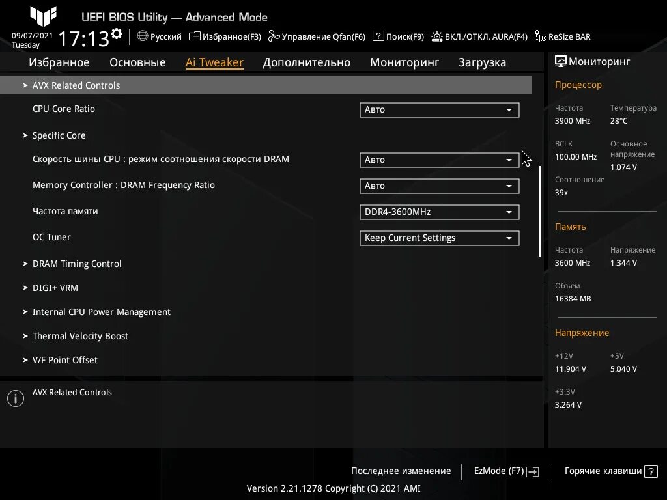Click the memory size 16384 MB value
Screen dimensions: 667x500
point(573,299)
